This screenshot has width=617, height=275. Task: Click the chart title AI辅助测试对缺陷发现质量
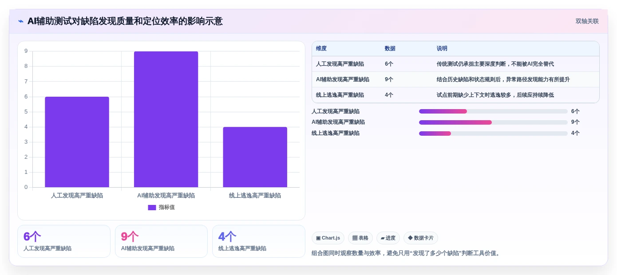(125, 21)
